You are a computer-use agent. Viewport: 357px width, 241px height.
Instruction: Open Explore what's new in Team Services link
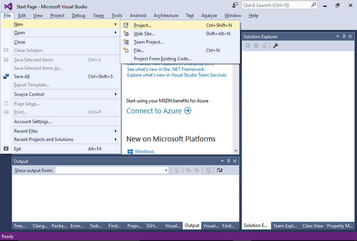176,75
